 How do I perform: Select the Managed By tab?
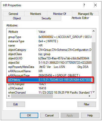click(x=85, y=14)
